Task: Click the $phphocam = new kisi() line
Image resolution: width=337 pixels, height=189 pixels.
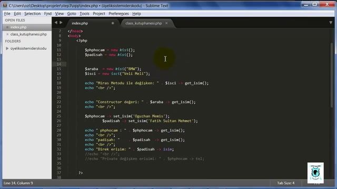Action: point(110,50)
